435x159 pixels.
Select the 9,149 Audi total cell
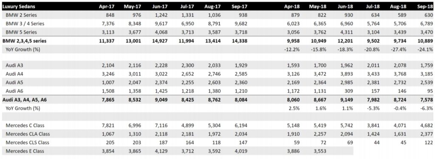click(346, 100)
